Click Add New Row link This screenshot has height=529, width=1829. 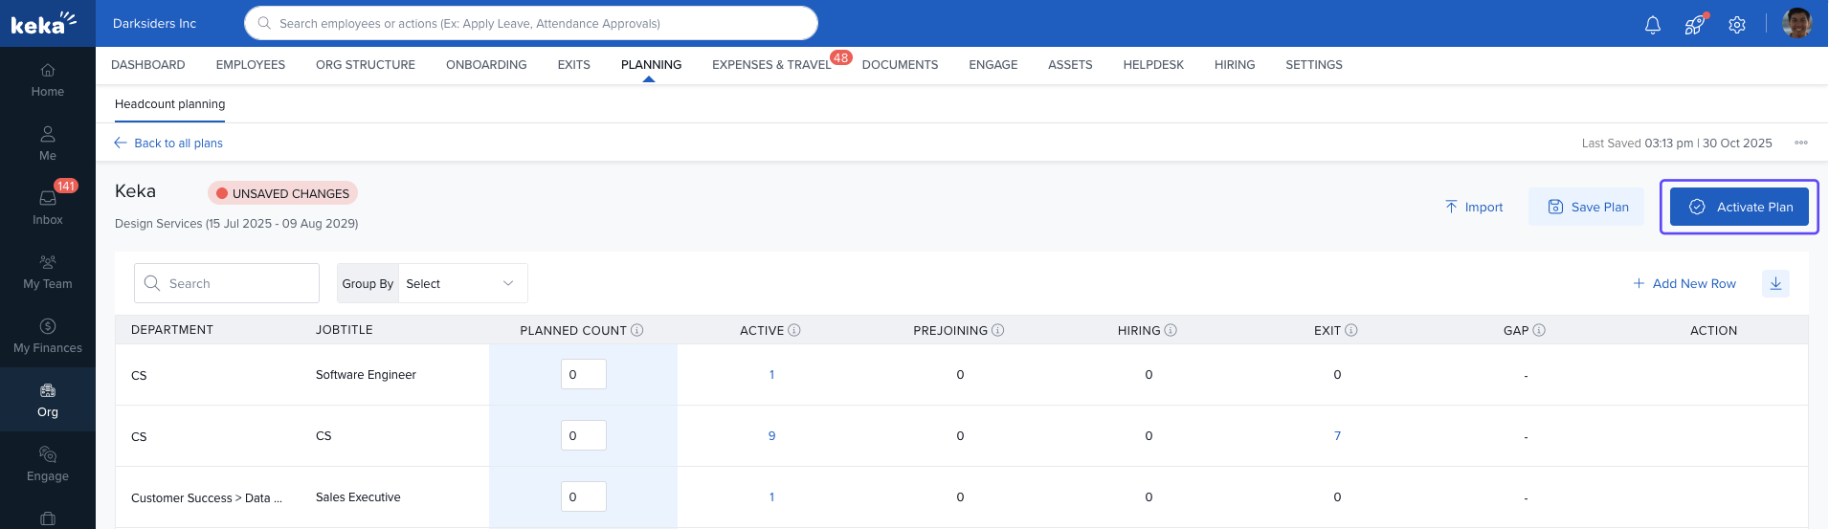(1684, 283)
